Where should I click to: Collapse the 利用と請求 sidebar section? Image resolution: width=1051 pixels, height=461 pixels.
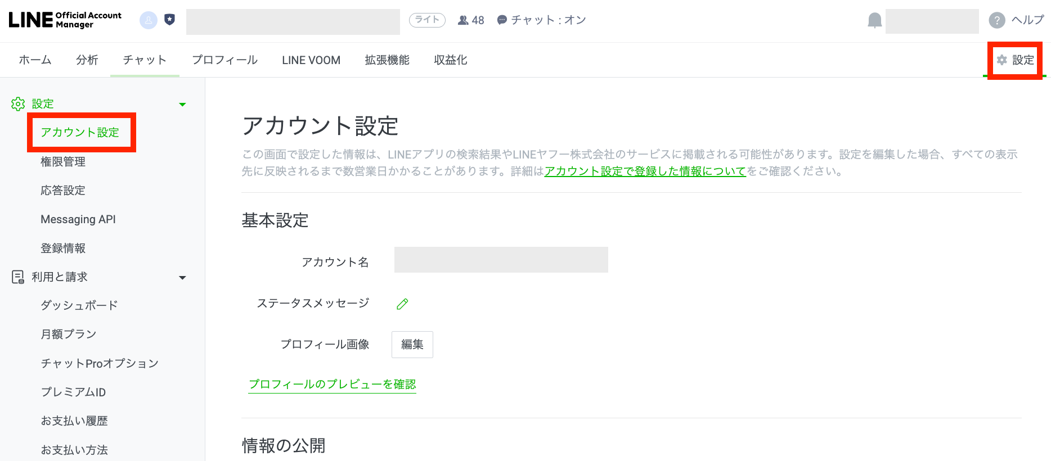pyautogui.click(x=182, y=278)
